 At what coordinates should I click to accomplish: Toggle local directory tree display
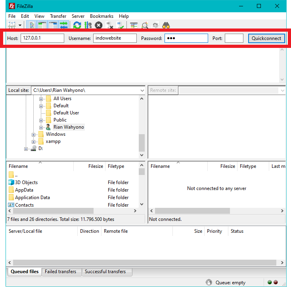pyautogui.click(x=42, y=25)
